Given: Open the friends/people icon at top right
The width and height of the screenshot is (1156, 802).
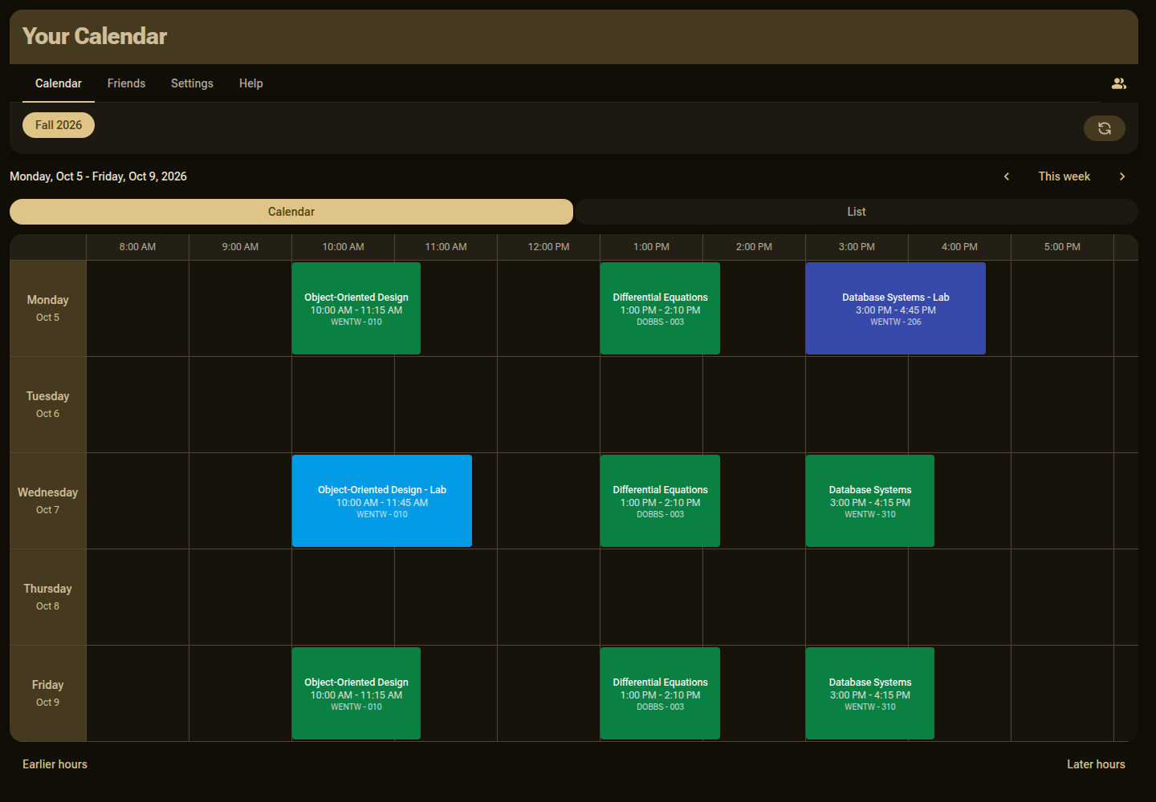Looking at the screenshot, I should 1119,83.
